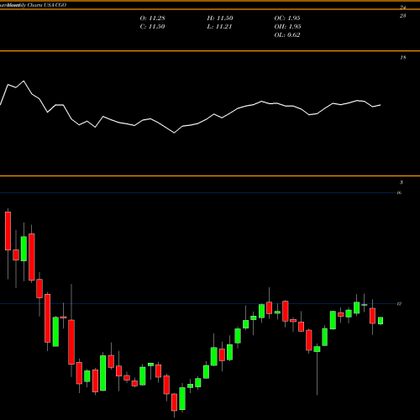Click the "3" scale label below the orange line

tap(402, 182)
